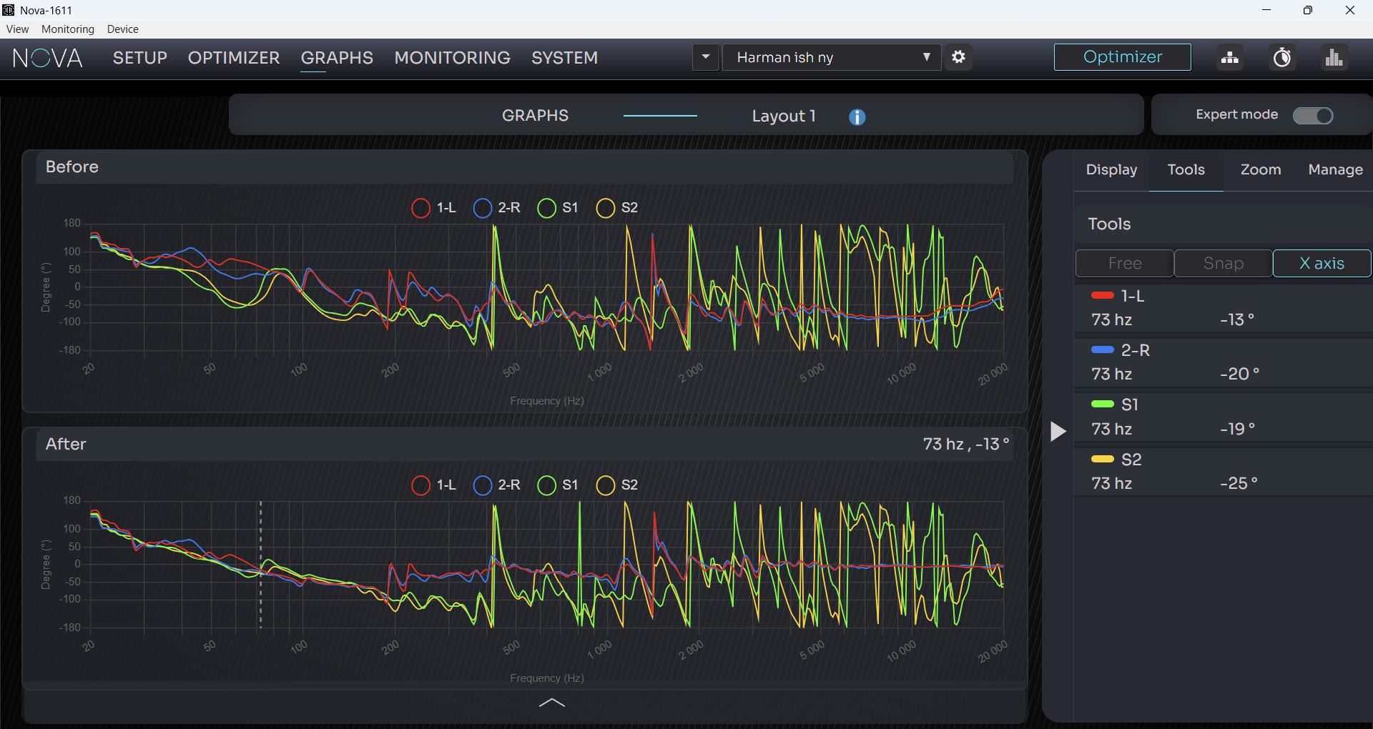Viewport: 1373px width, 729px height.
Task: Click the play arrow beside the side panel
Action: click(x=1058, y=431)
